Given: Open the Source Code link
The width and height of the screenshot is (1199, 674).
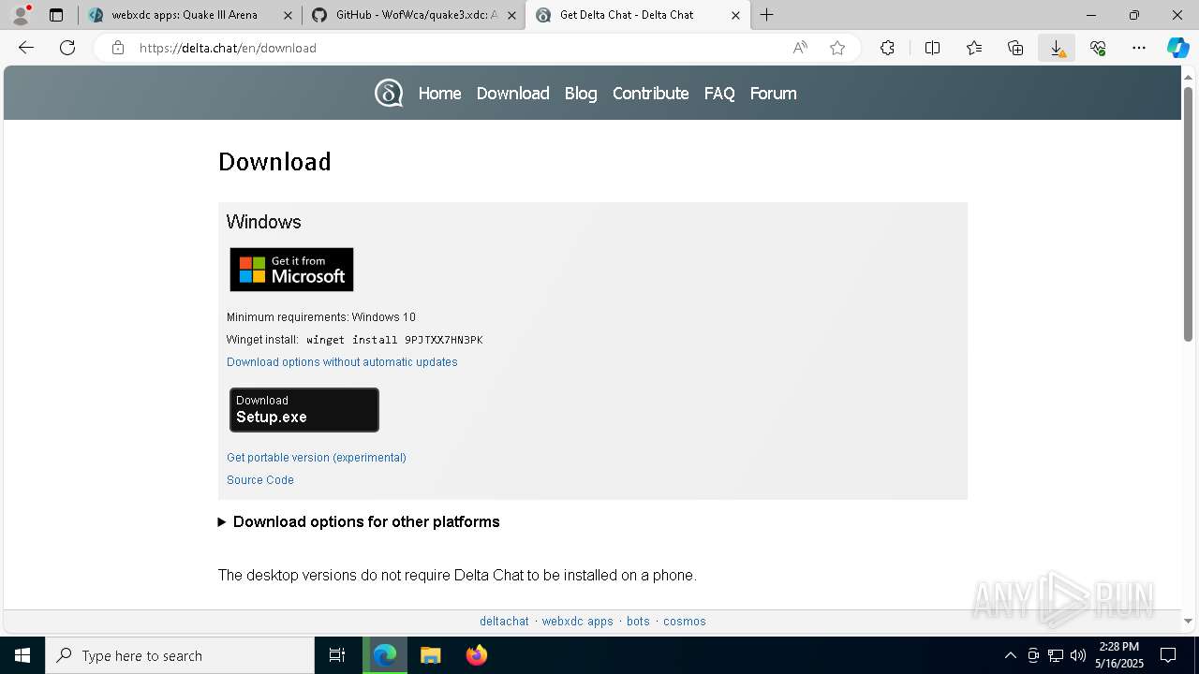Looking at the screenshot, I should [x=260, y=480].
